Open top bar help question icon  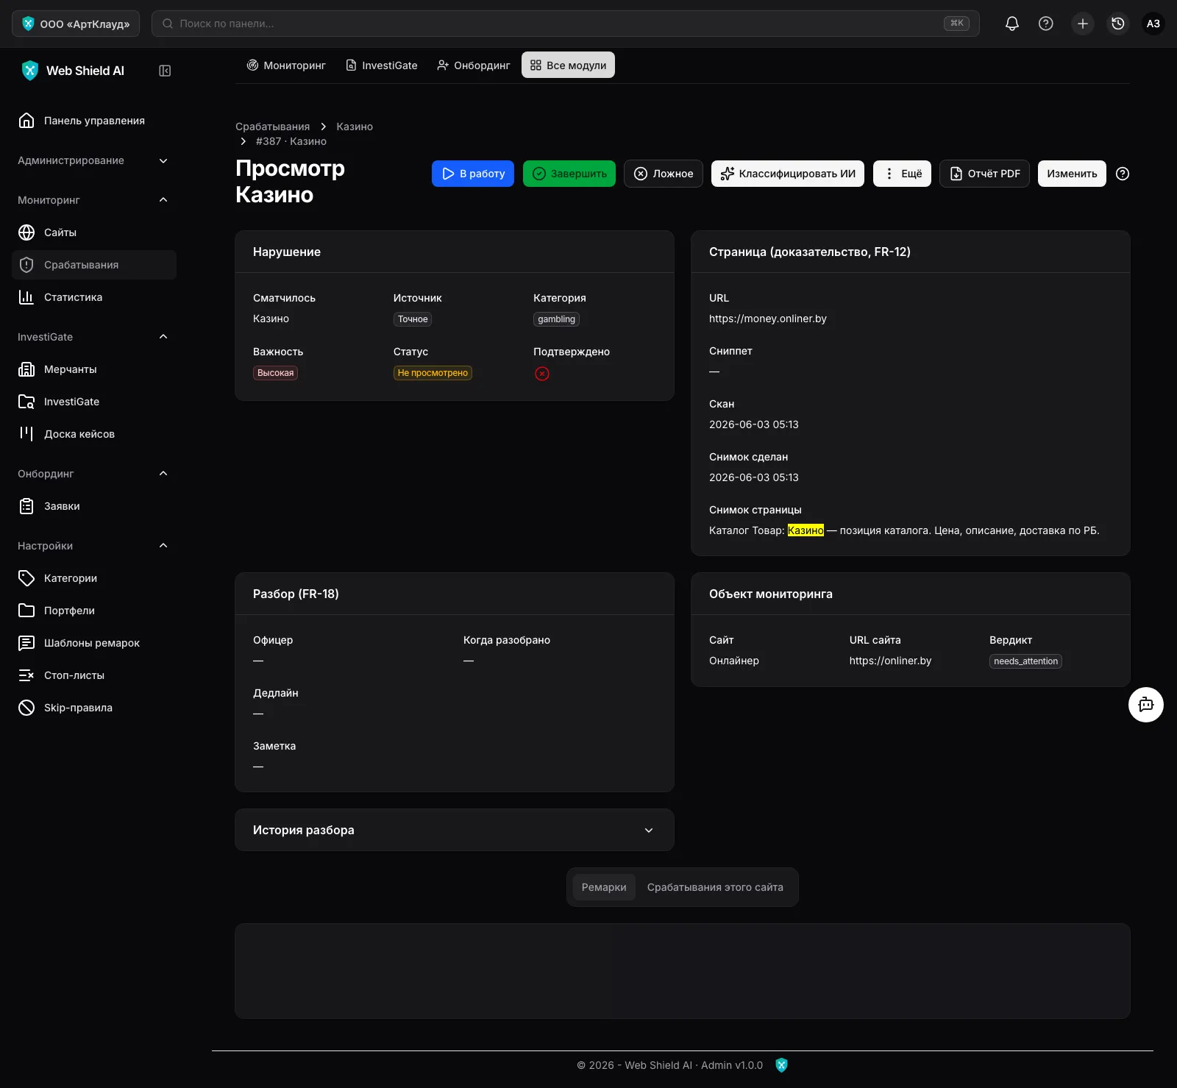pyautogui.click(x=1046, y=24)
